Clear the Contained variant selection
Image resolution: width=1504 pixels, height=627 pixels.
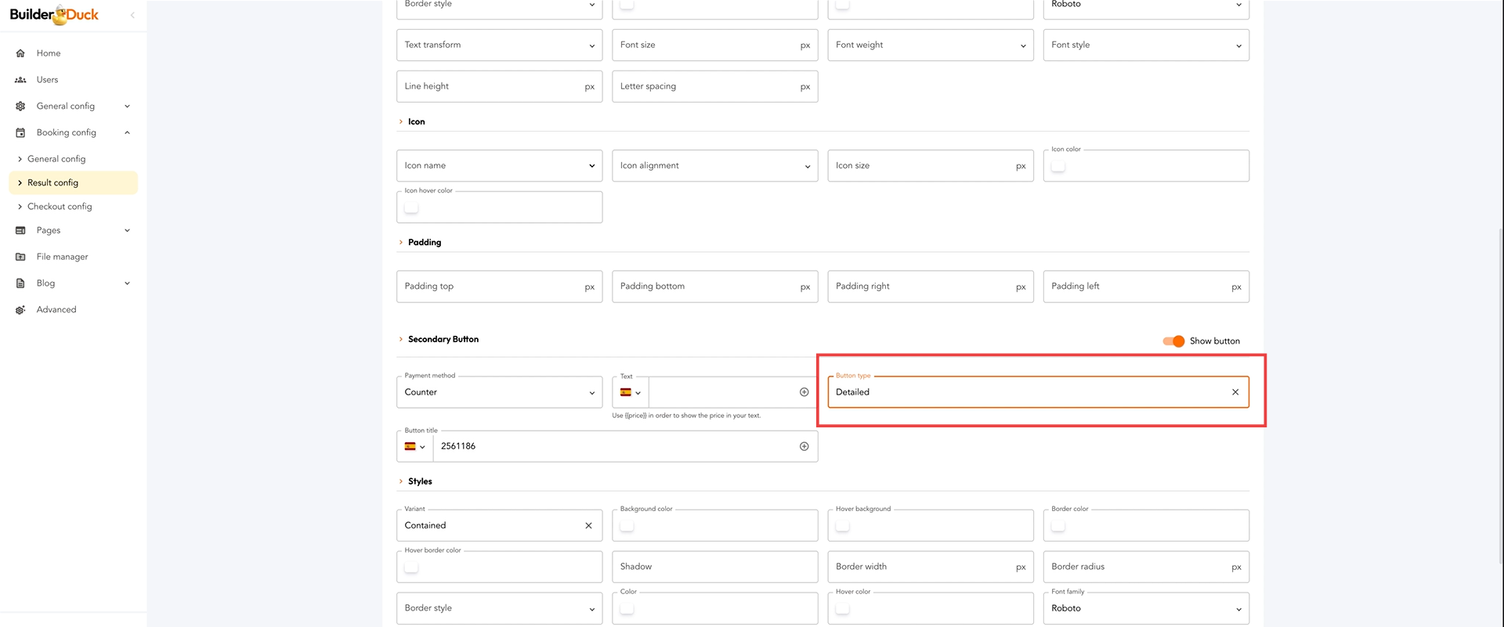(588, 526)
